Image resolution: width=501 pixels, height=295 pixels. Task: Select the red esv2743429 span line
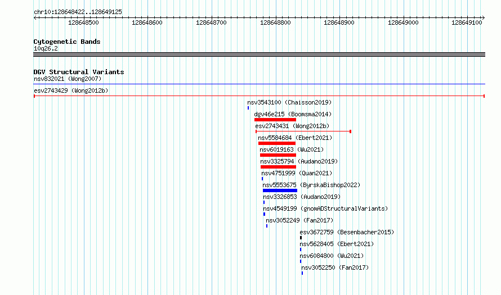(259, 96)
